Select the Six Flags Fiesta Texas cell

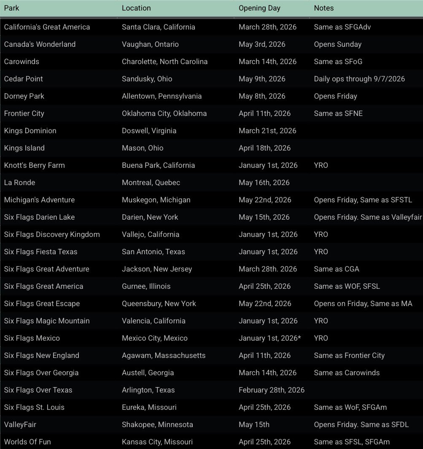(x=40, y=252)
